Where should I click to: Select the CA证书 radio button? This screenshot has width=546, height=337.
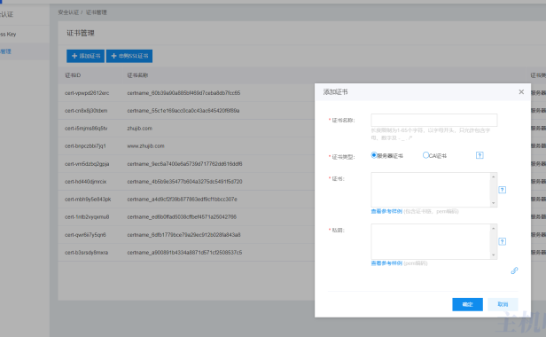[425, 155]
